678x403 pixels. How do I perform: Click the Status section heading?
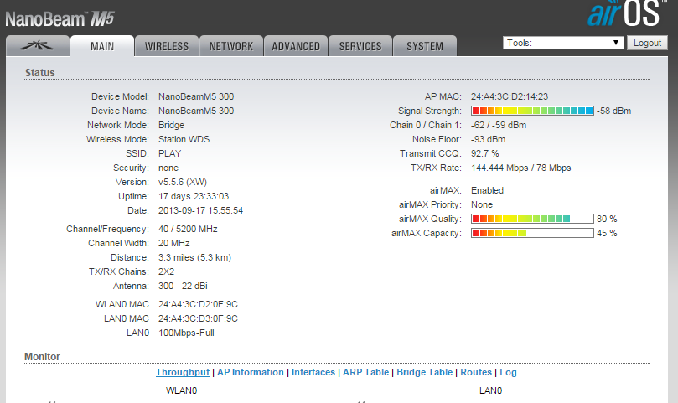coord(39,73)
